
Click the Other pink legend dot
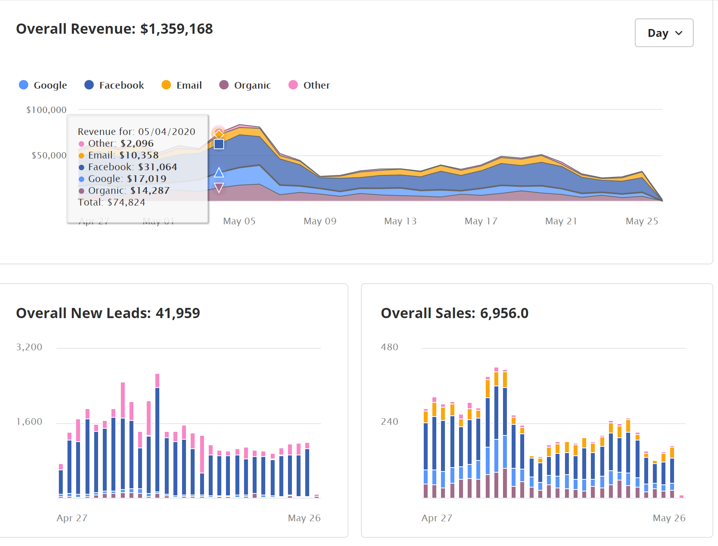coord(293,85)
